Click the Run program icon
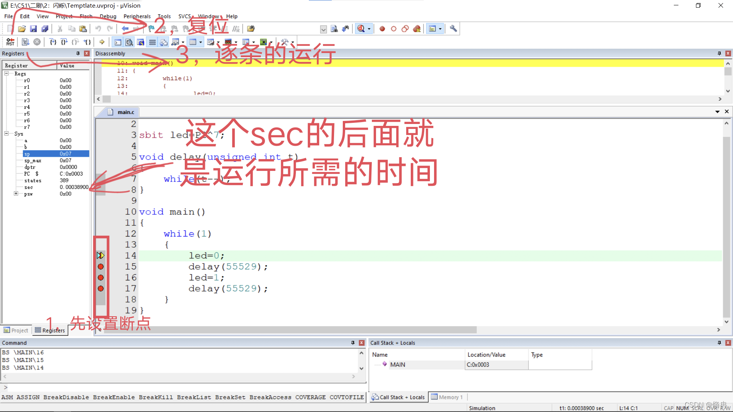Screen dimensions: 733x412 [x=26, y=42]
